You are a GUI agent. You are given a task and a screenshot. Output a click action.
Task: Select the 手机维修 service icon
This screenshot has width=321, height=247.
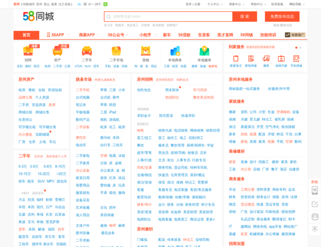coord(296,59)
